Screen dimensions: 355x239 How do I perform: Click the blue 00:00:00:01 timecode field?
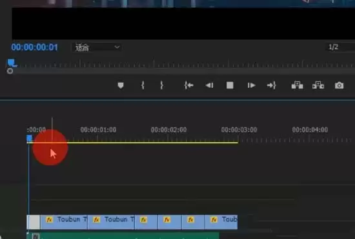(34, 47)
